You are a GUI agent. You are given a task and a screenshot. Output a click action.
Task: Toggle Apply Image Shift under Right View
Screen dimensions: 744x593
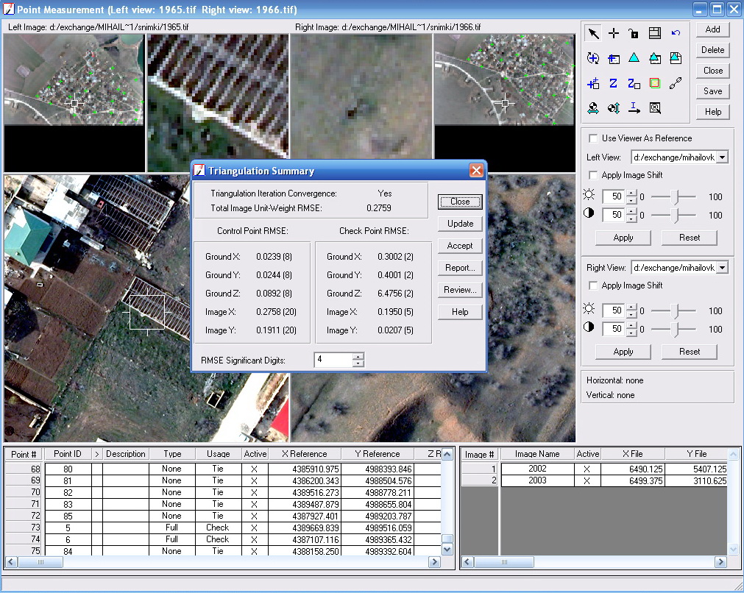tap(593, 285)
